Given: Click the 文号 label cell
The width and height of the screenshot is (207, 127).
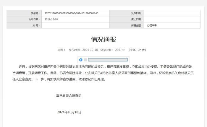Looking at the screenshot, I should (x=24, y=25).
